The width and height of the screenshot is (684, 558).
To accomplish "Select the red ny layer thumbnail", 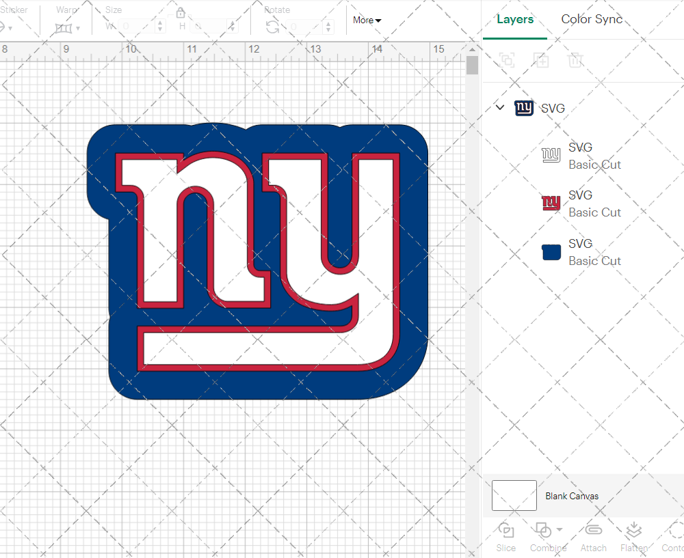I will (551, 203).
